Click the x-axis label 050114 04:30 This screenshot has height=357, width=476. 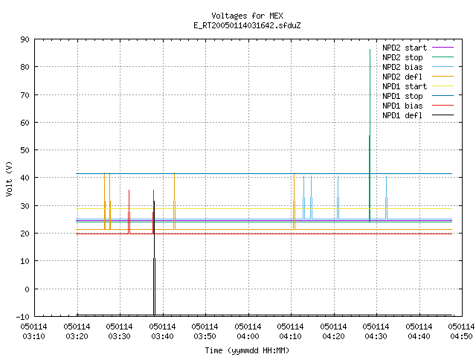[376, 332]
